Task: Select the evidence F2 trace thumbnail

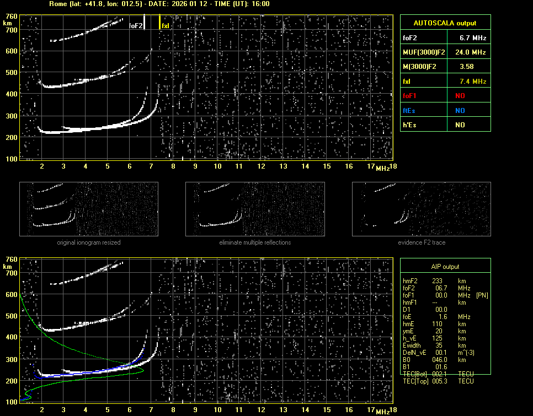Action: [x=422, y=209]
